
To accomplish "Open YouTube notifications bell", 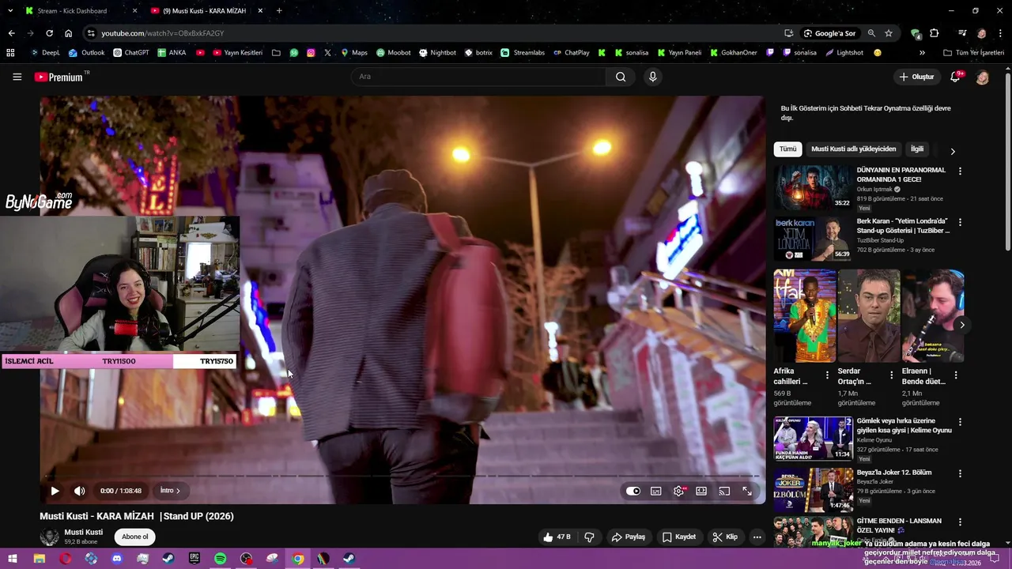I will click(956, 77).
